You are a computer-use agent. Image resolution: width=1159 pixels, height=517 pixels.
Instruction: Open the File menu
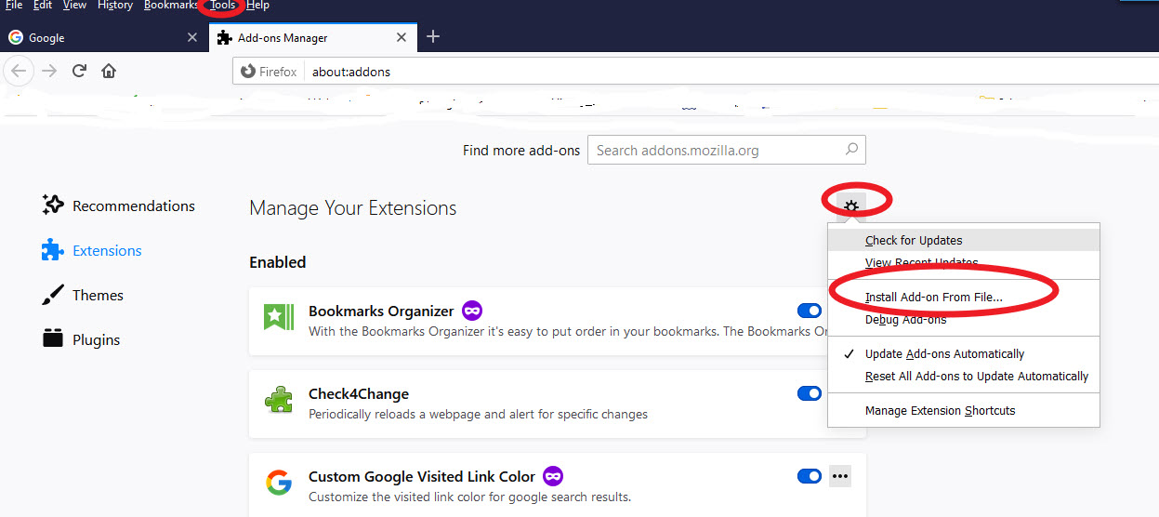click(x=14, y=6)
